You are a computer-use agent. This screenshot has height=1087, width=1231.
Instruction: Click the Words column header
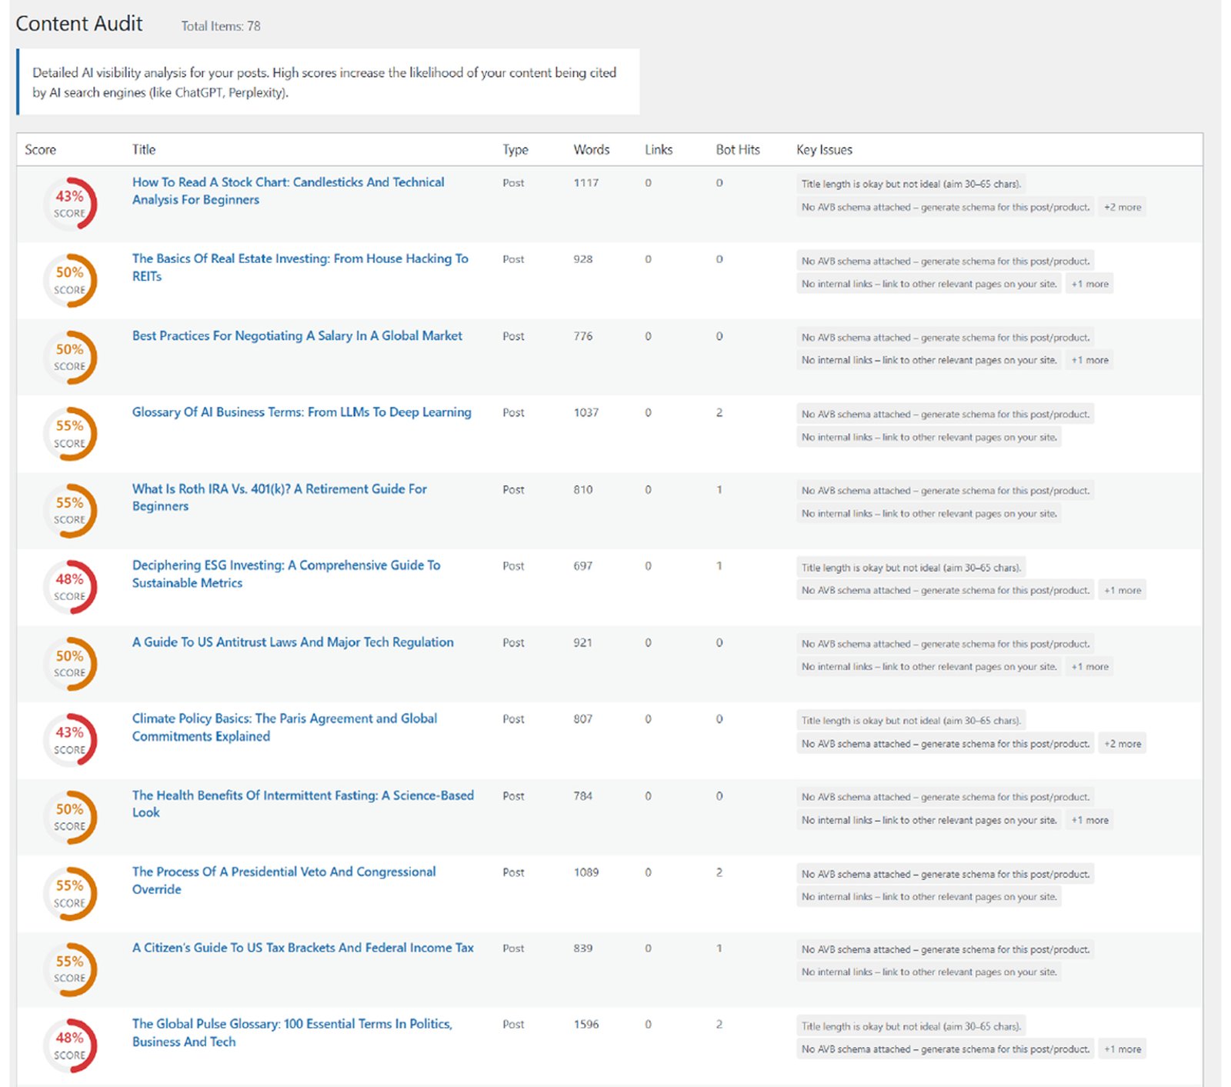pos(591,150)
